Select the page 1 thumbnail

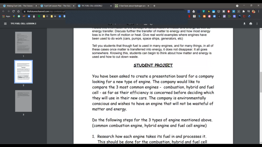[23, 42]
